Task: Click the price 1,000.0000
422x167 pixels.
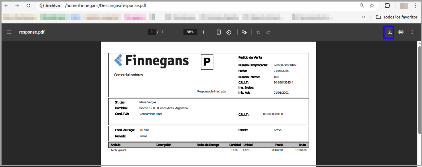Action: (276, 150)
